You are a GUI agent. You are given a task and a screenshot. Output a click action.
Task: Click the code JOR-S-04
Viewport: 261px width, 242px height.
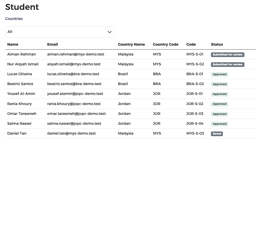(x=195, y=123)
